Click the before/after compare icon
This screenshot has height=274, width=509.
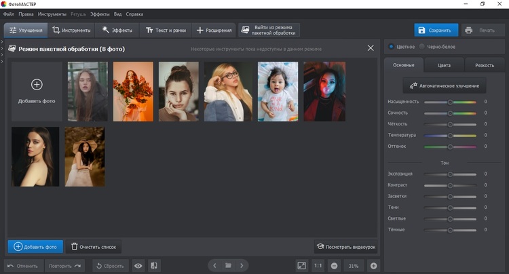point(154,265)
